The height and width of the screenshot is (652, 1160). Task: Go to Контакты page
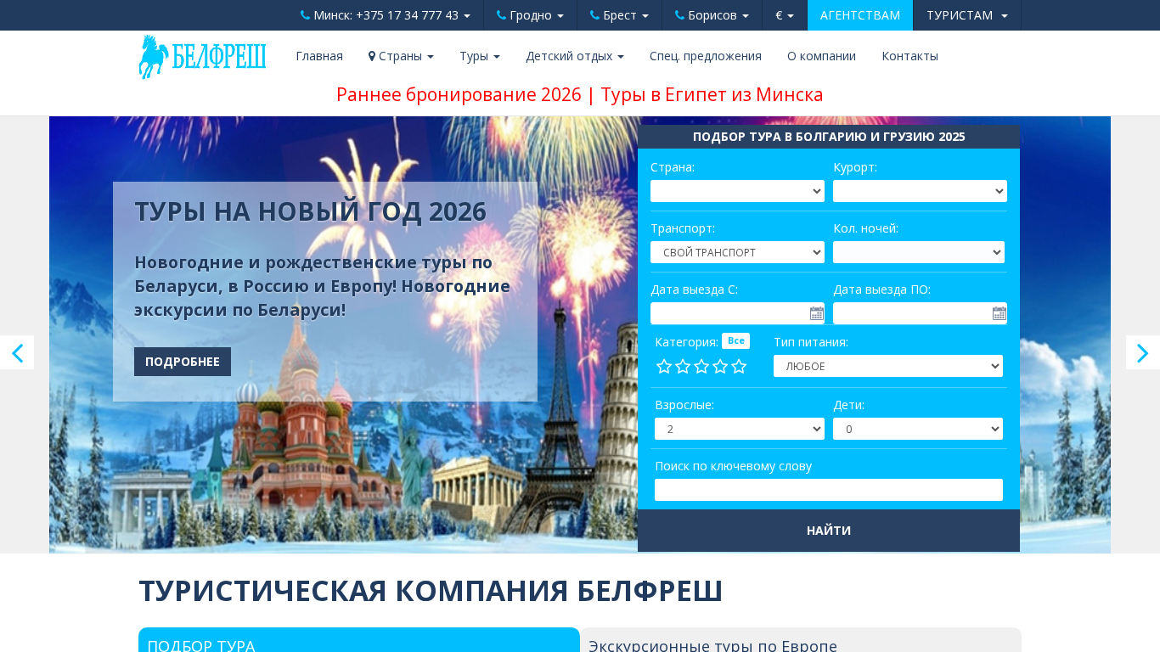coord(909,56)
